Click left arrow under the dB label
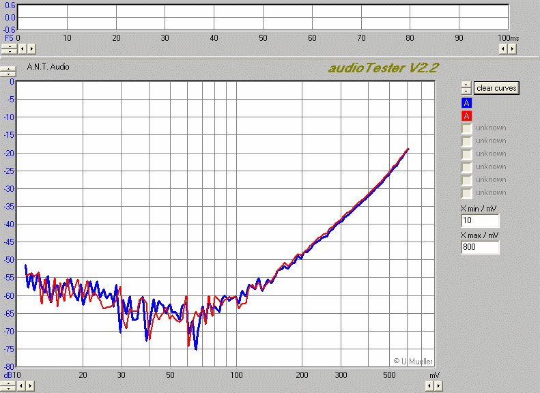The image size is (540, 393). (22, 386)
